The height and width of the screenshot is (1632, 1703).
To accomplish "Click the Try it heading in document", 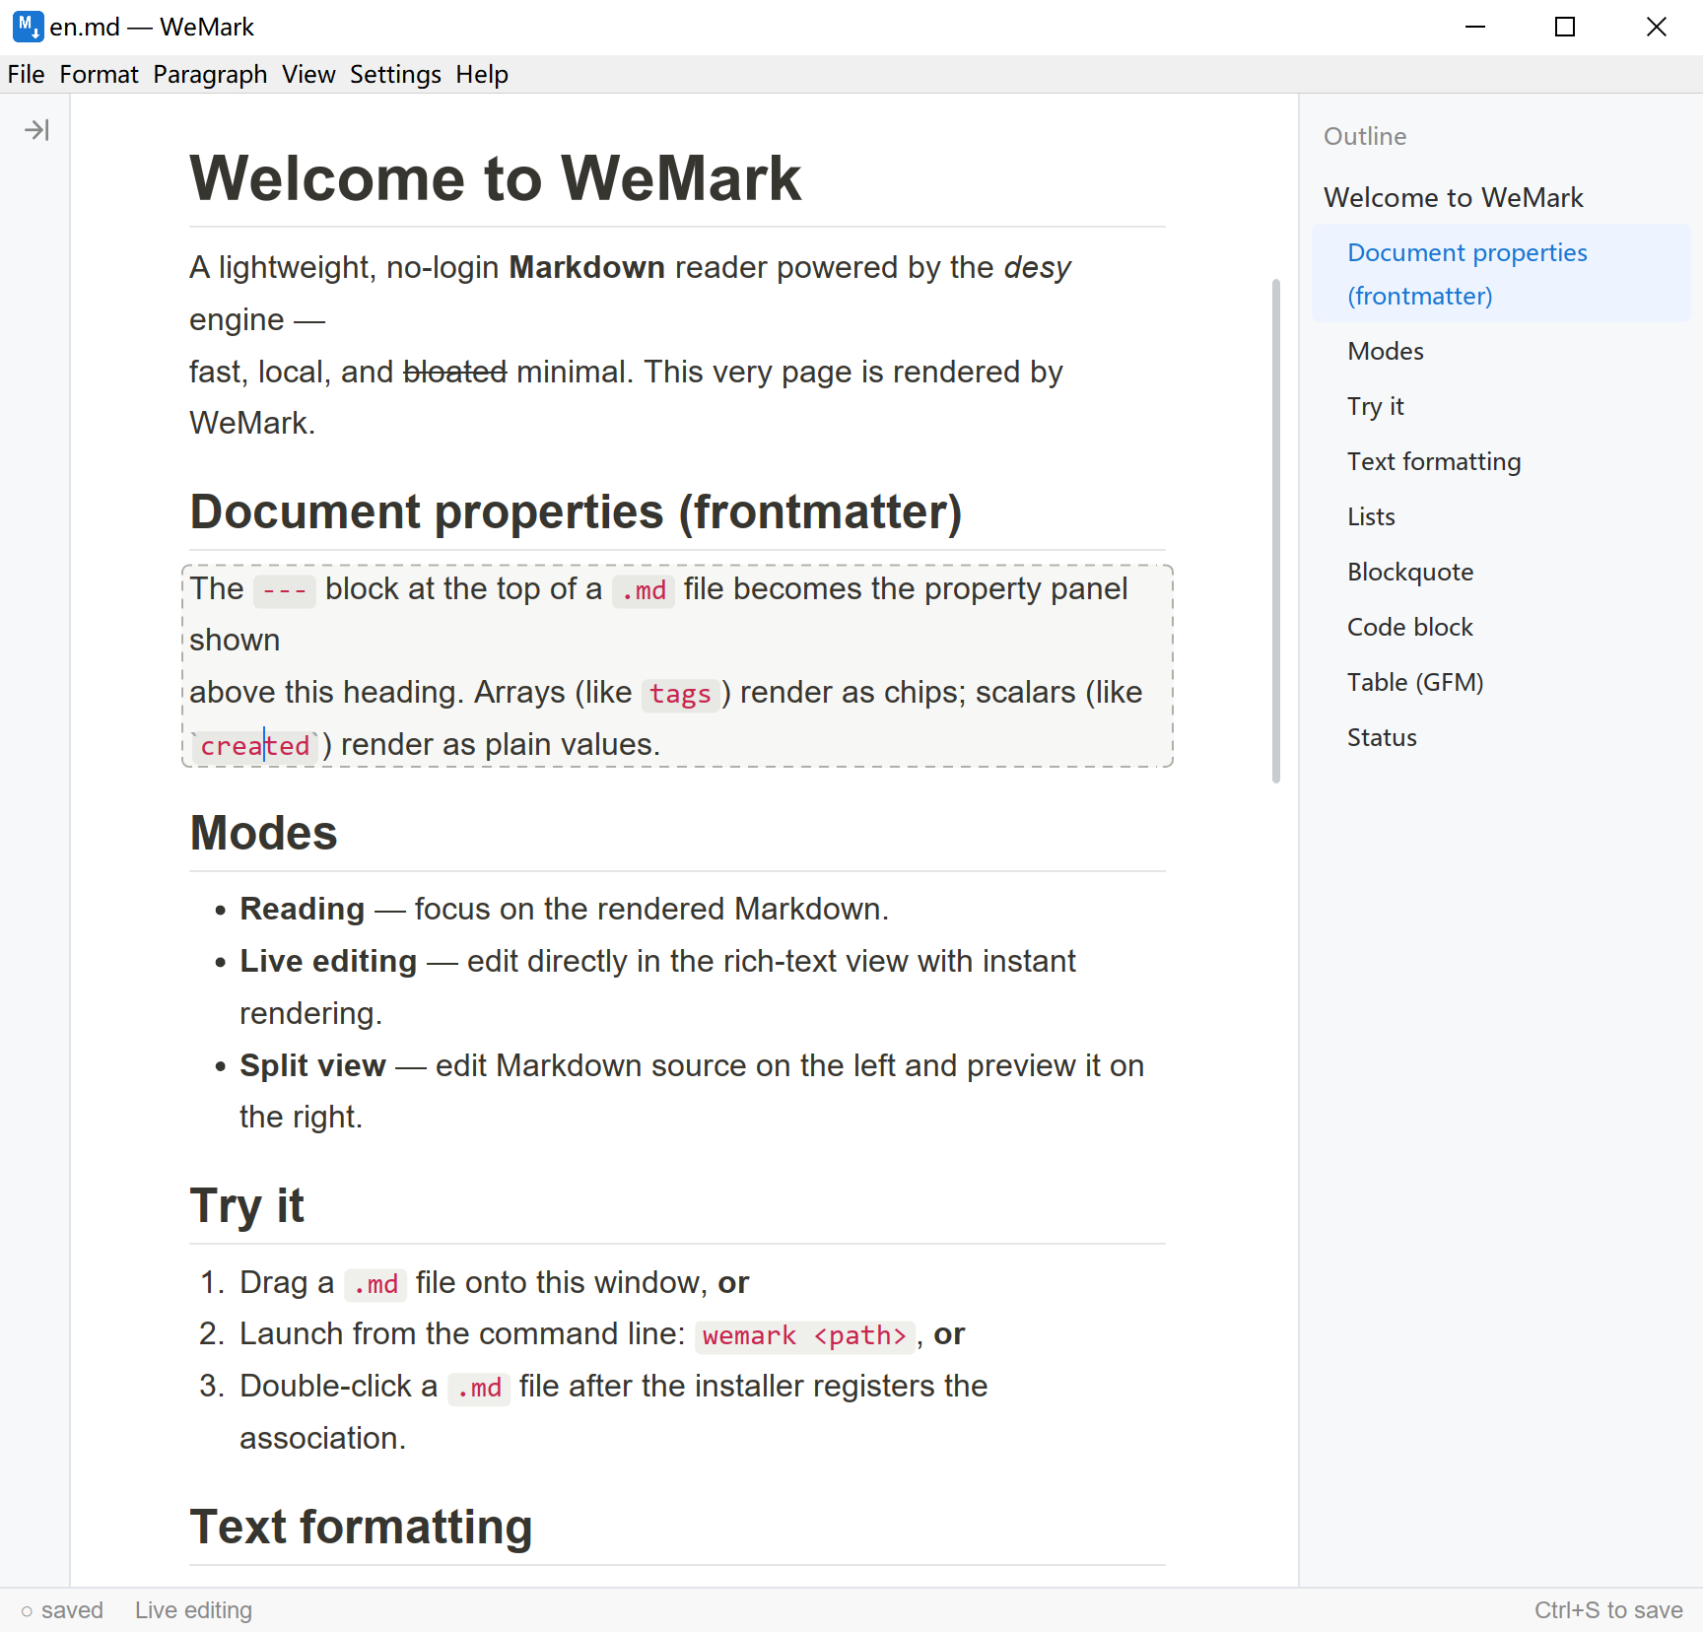I will coord(246,1205).
